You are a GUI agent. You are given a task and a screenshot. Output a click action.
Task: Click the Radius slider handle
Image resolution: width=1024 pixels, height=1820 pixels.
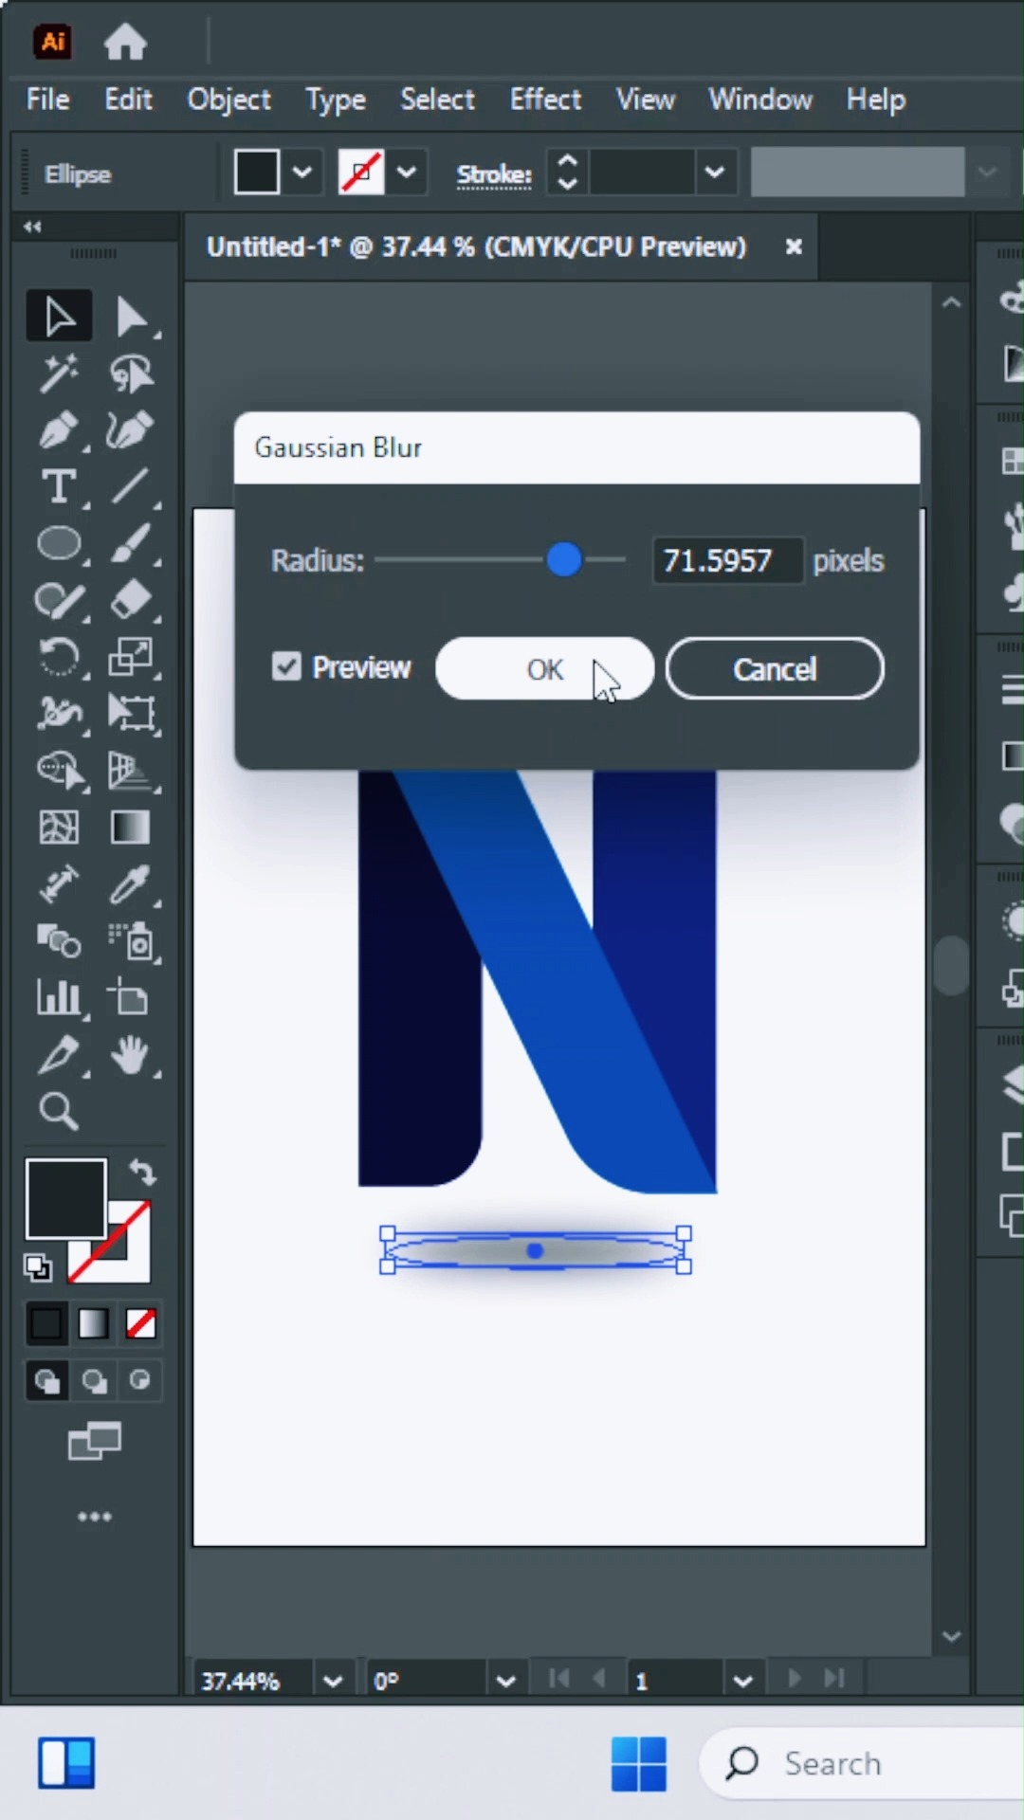564,560
